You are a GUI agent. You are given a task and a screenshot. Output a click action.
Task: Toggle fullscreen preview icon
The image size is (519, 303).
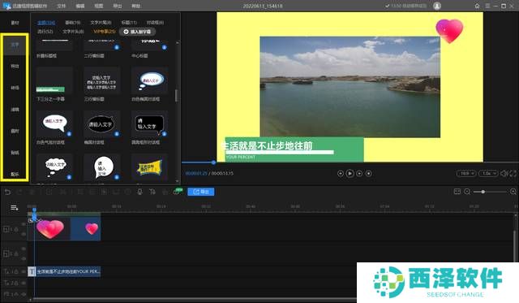click(x=513, y=173)
